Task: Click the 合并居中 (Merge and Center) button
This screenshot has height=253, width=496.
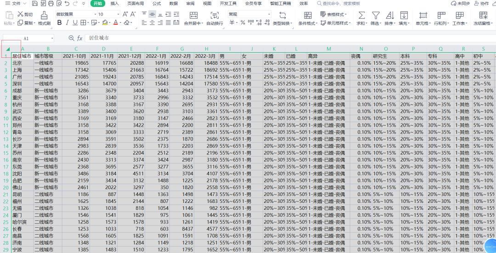Action: point(193,18)
